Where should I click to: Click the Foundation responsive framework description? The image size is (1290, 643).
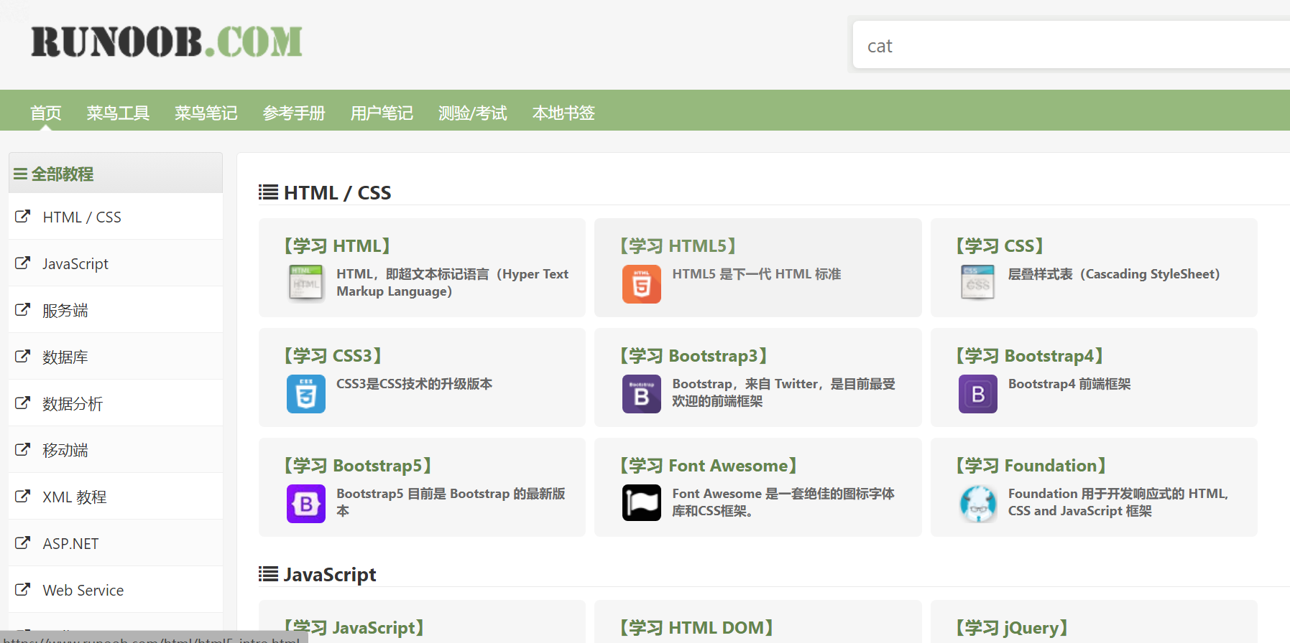(x=1118, y=502)
